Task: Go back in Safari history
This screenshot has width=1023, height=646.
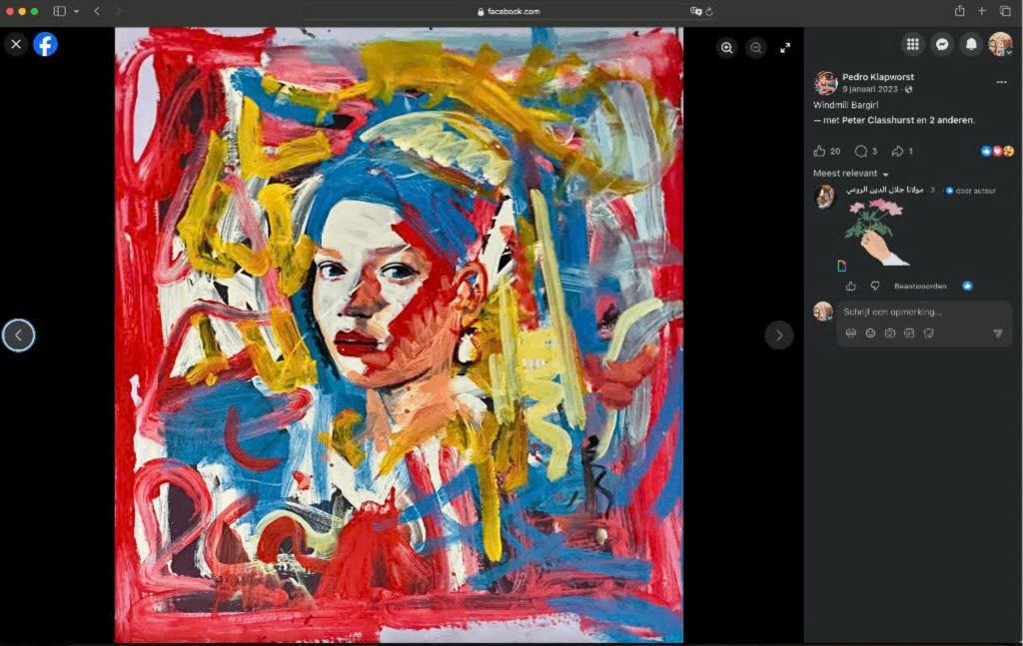Action: (x=97, y=11)
